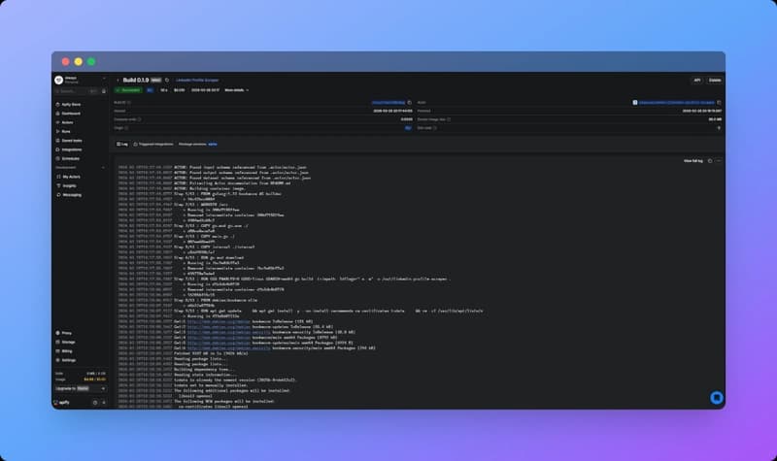This screenshot has width=777, height=461.
Task: Open the Proxy section
Action: click(66, 333)
